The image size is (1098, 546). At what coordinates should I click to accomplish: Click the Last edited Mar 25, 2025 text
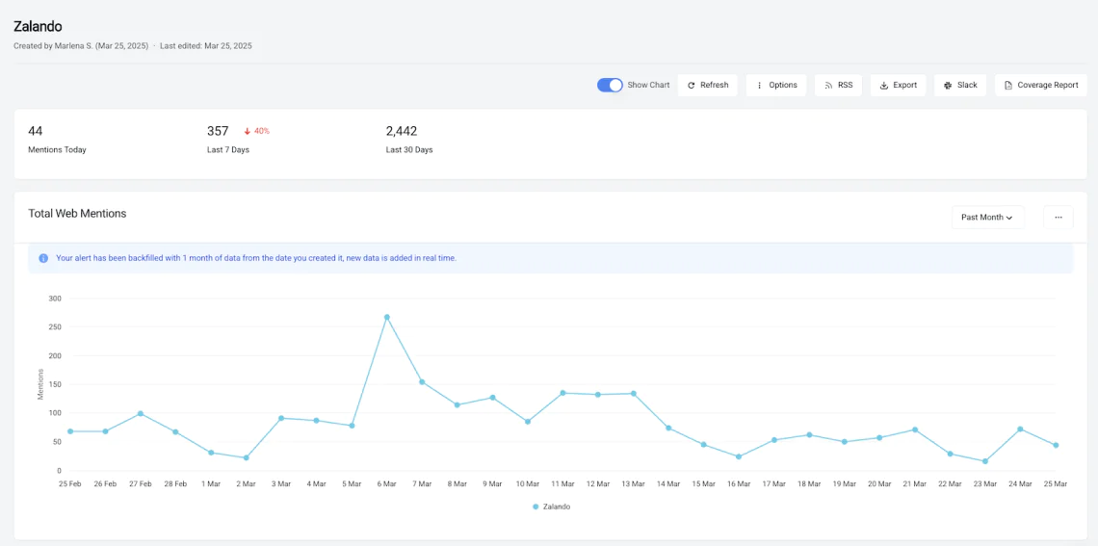pyautogui.click(x=206, y=46)
